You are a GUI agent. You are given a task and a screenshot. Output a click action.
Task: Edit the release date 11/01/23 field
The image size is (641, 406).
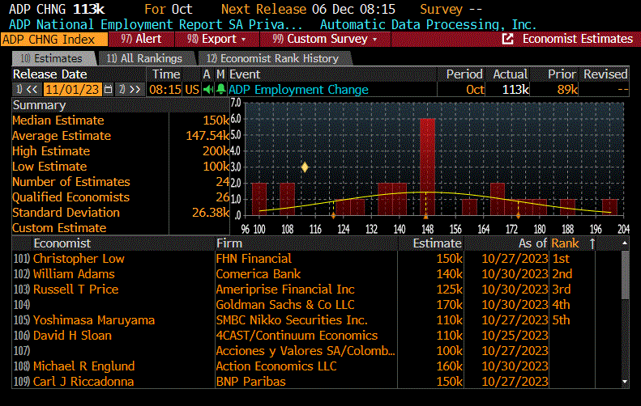click(x=72, y=89)
